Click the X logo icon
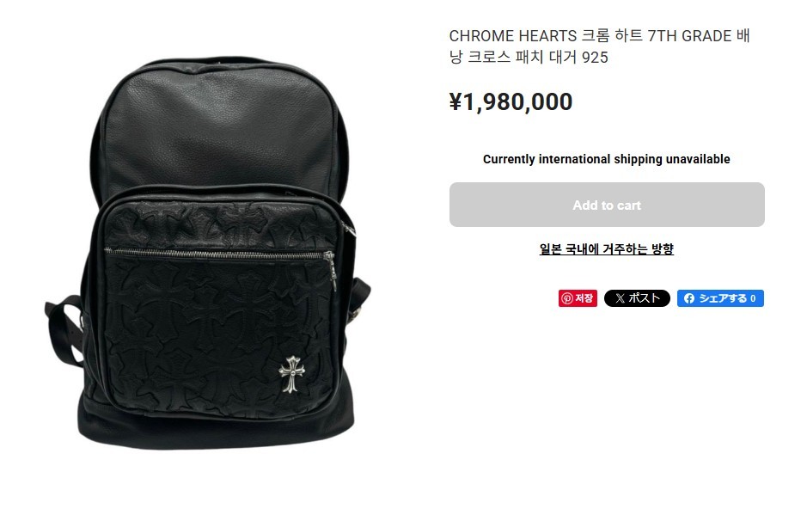This screenshot has height=521, width=801. 620,298
